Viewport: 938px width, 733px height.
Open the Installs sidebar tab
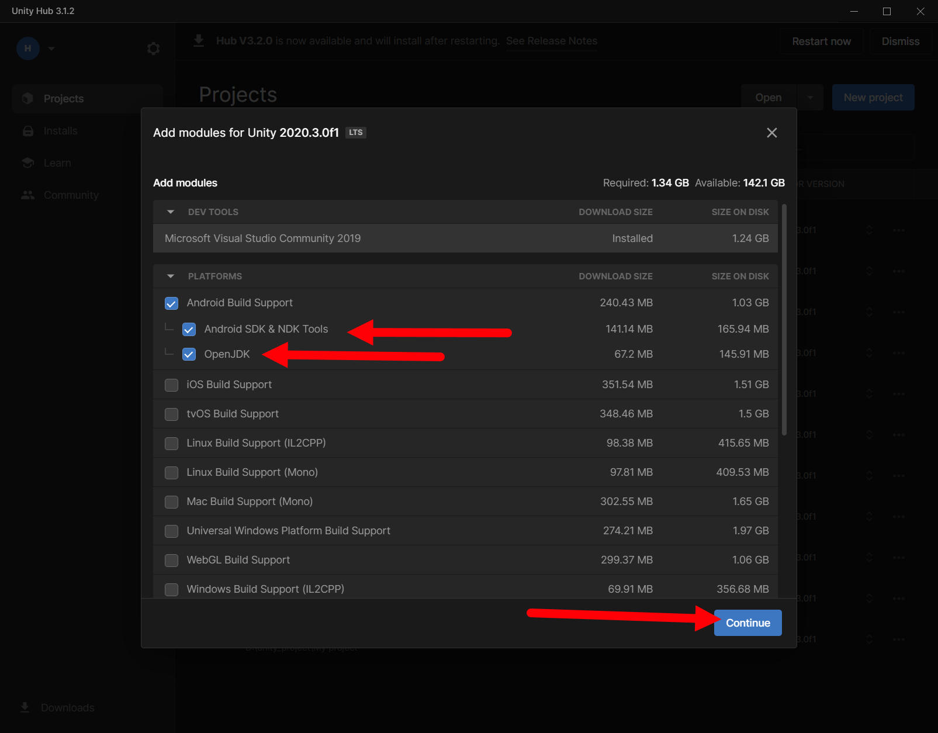coord(87,131)
